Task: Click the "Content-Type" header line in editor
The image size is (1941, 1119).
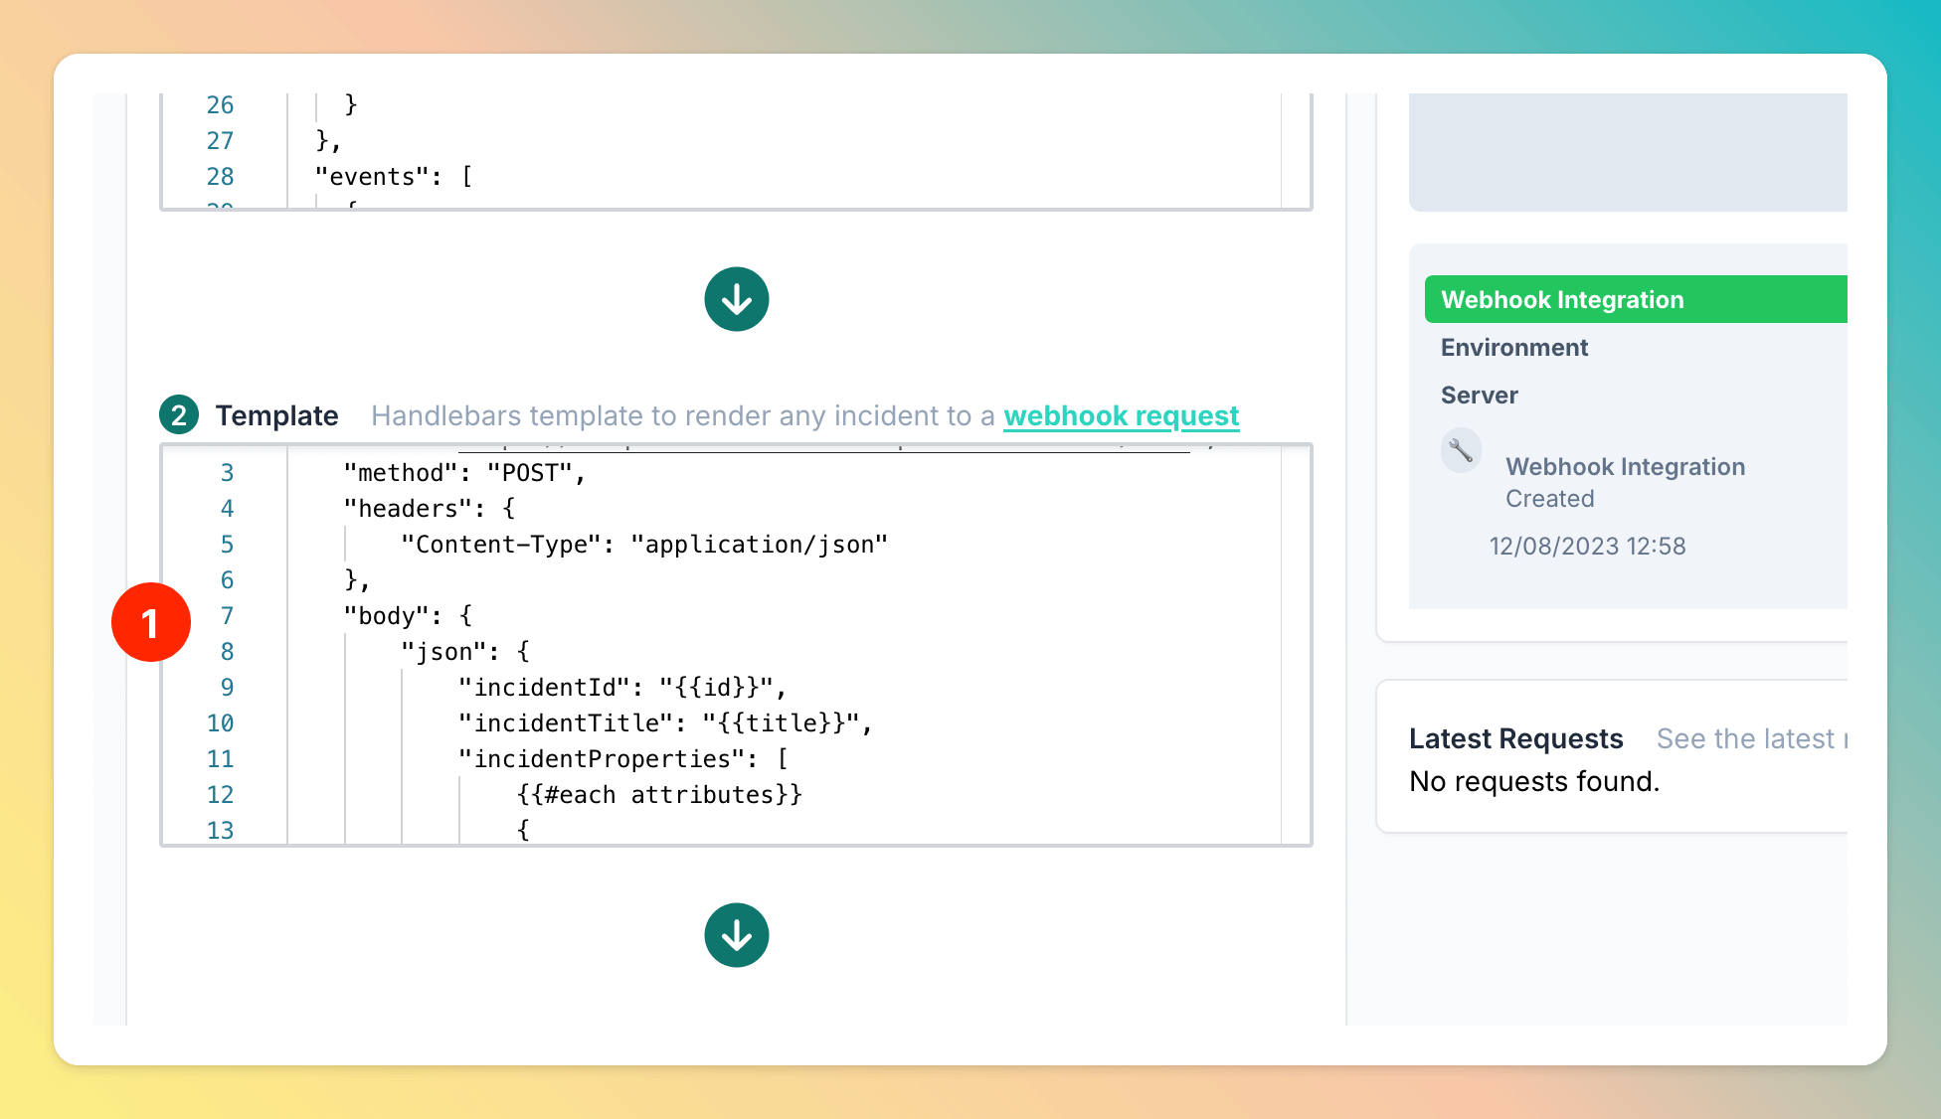Action: point(642,545)
